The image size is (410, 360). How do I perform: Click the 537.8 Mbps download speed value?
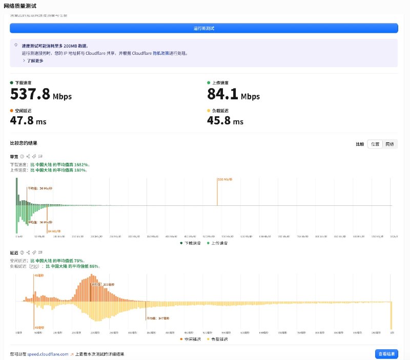41,94
